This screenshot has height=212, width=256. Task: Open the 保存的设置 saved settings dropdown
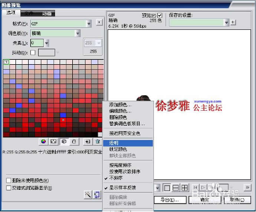(x=226, y=23)
